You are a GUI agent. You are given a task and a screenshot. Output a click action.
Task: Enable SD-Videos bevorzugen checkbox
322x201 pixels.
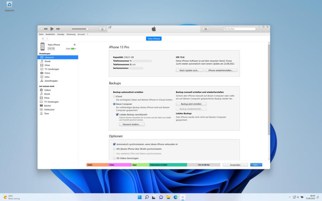pyautogui.click(x=114, y=158)
